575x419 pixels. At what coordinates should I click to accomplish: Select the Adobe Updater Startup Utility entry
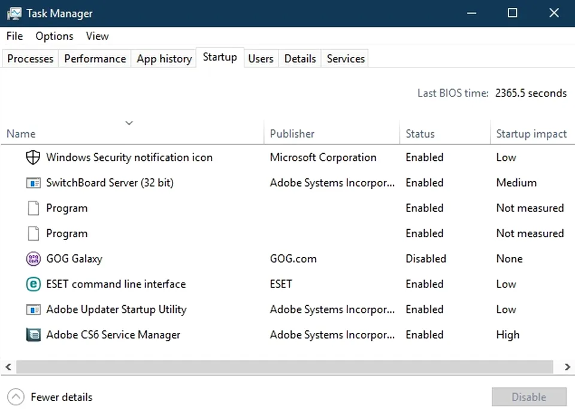[x=287, y=309]
